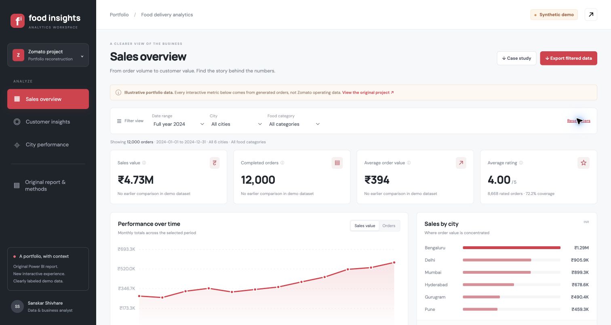The image size is (611, 325).
Task: Click the food insights logo icon
Action: pyautogui.click(x=17, y=21)
